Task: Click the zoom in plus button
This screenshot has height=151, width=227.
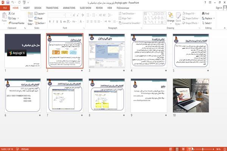Action: click(x=213, y=149)
